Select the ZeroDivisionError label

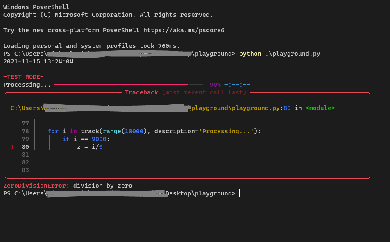34,185
